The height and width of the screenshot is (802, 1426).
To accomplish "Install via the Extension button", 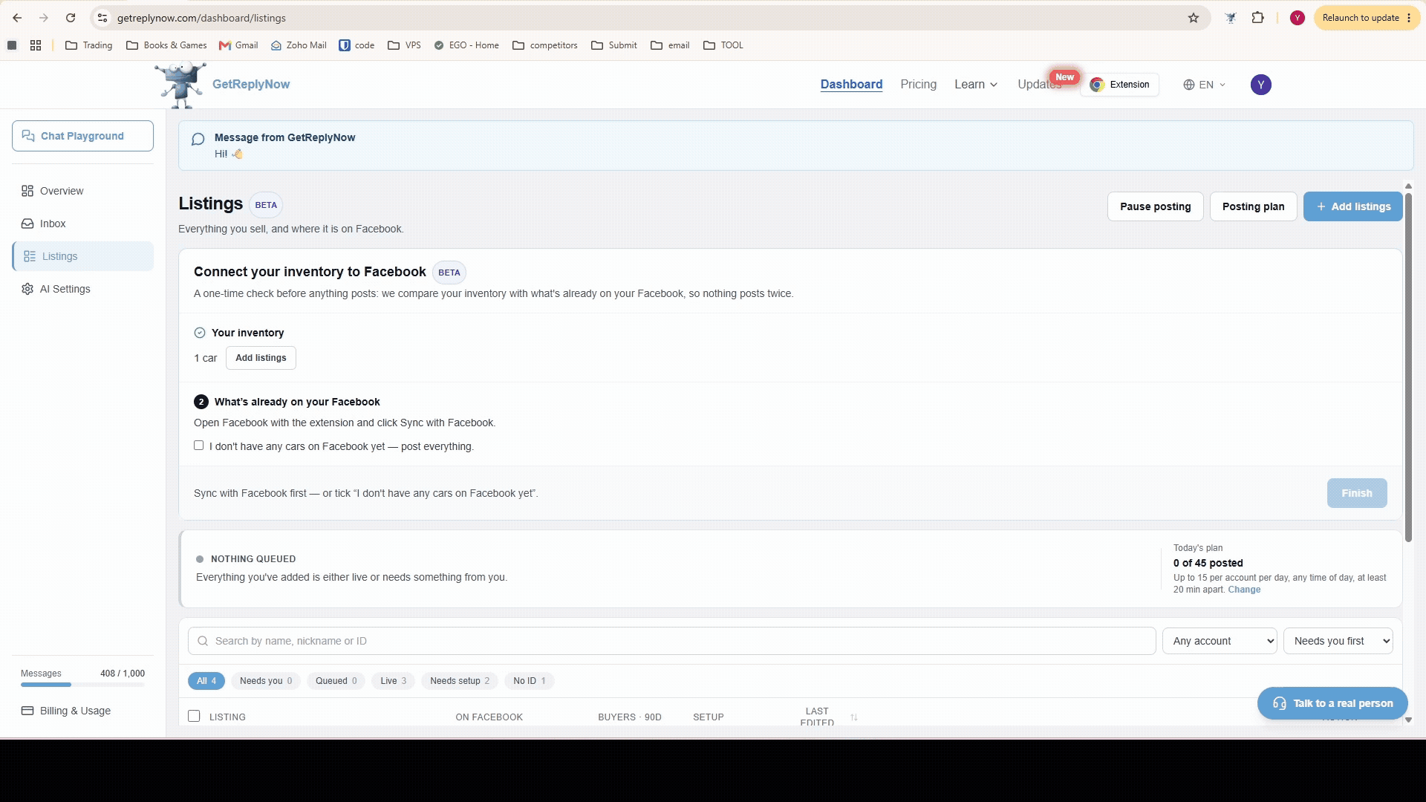I will (1119, 85).
